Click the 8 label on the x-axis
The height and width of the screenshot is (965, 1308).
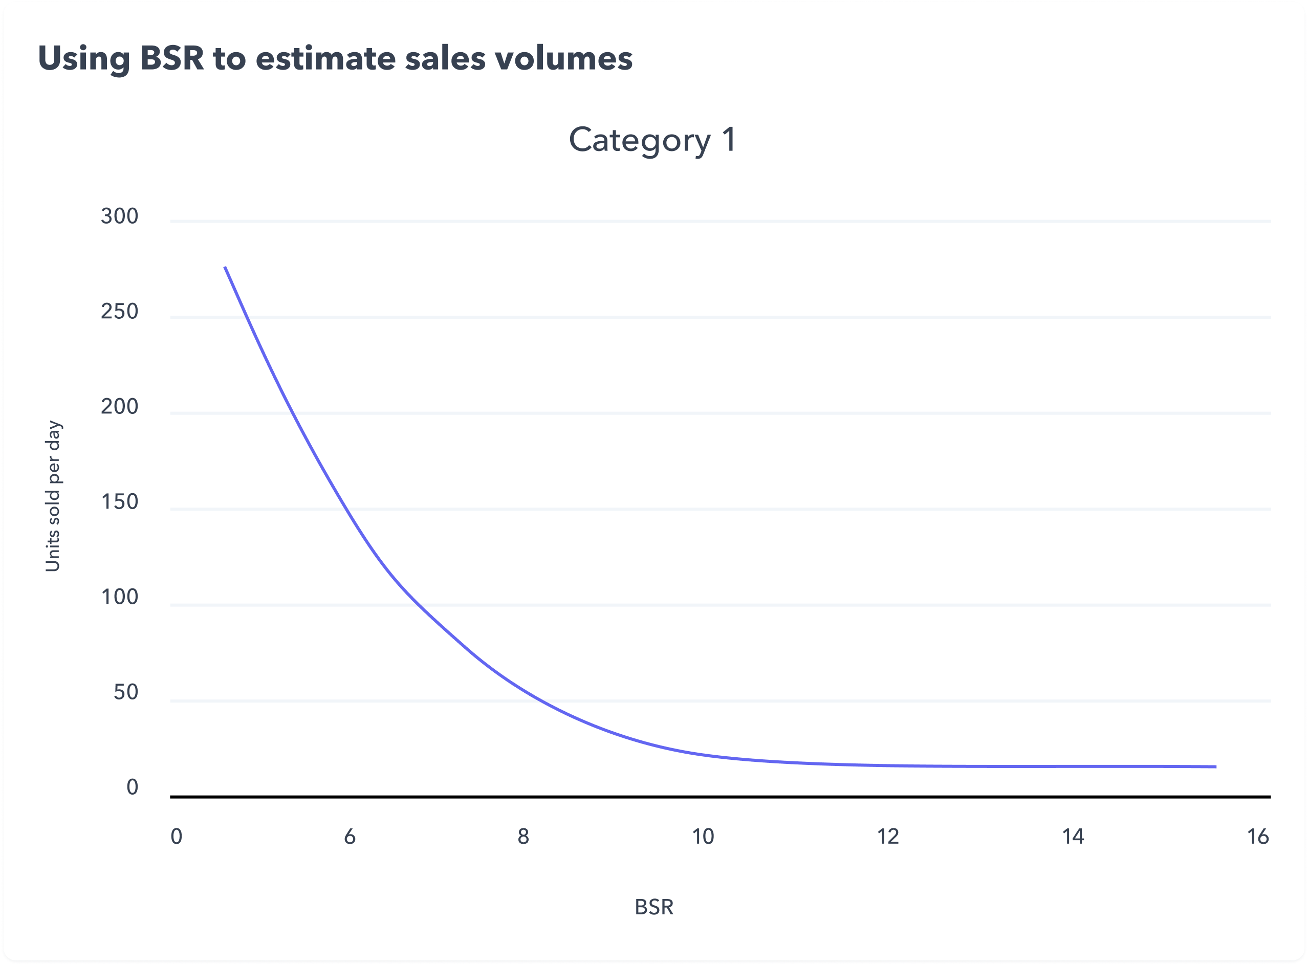click(x=523, y=837)
